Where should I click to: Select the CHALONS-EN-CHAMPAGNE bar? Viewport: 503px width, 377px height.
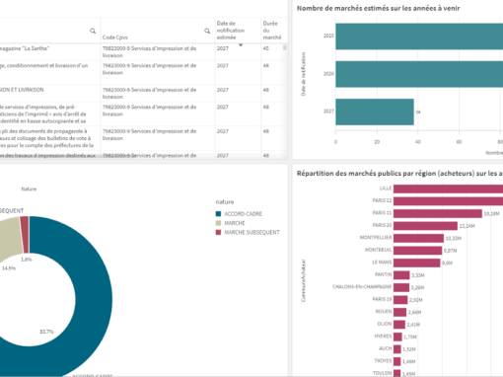401,287
